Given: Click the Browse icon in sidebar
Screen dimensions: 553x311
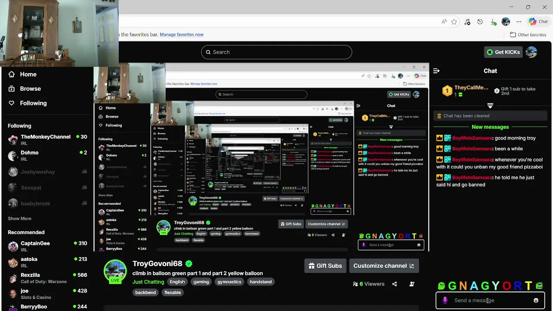Looking at the screenshot, I should 12,89.
